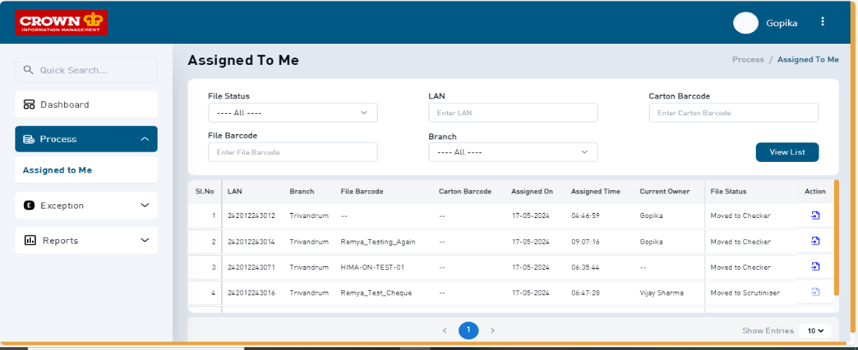Click the Crown Information Management logo

click(x=61, y=22)
